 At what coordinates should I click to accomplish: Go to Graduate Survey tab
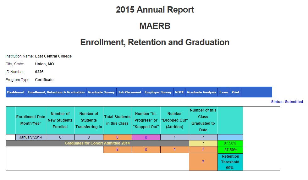point(101,92)
